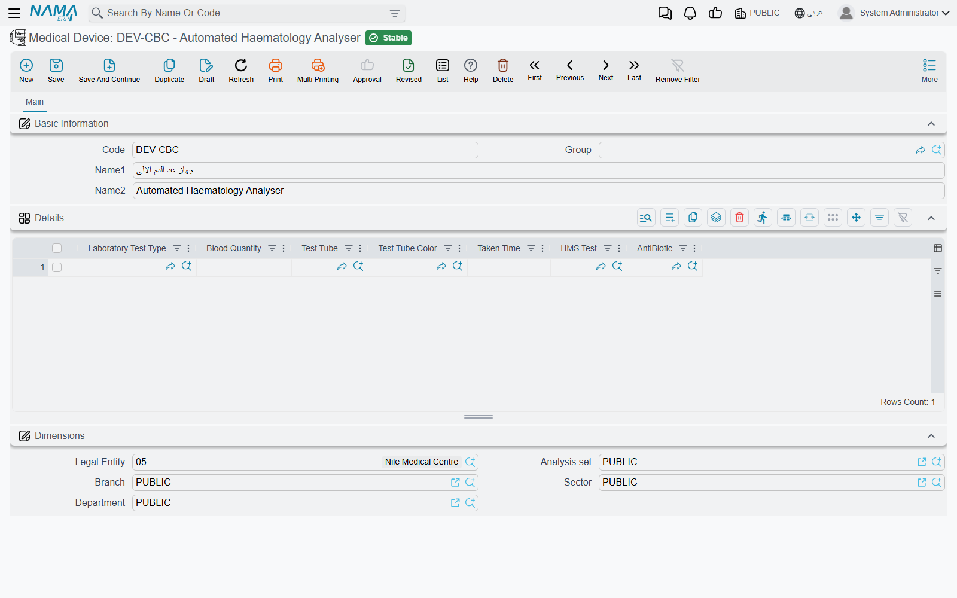Open System Administrator user dropdown

[894, 13]
